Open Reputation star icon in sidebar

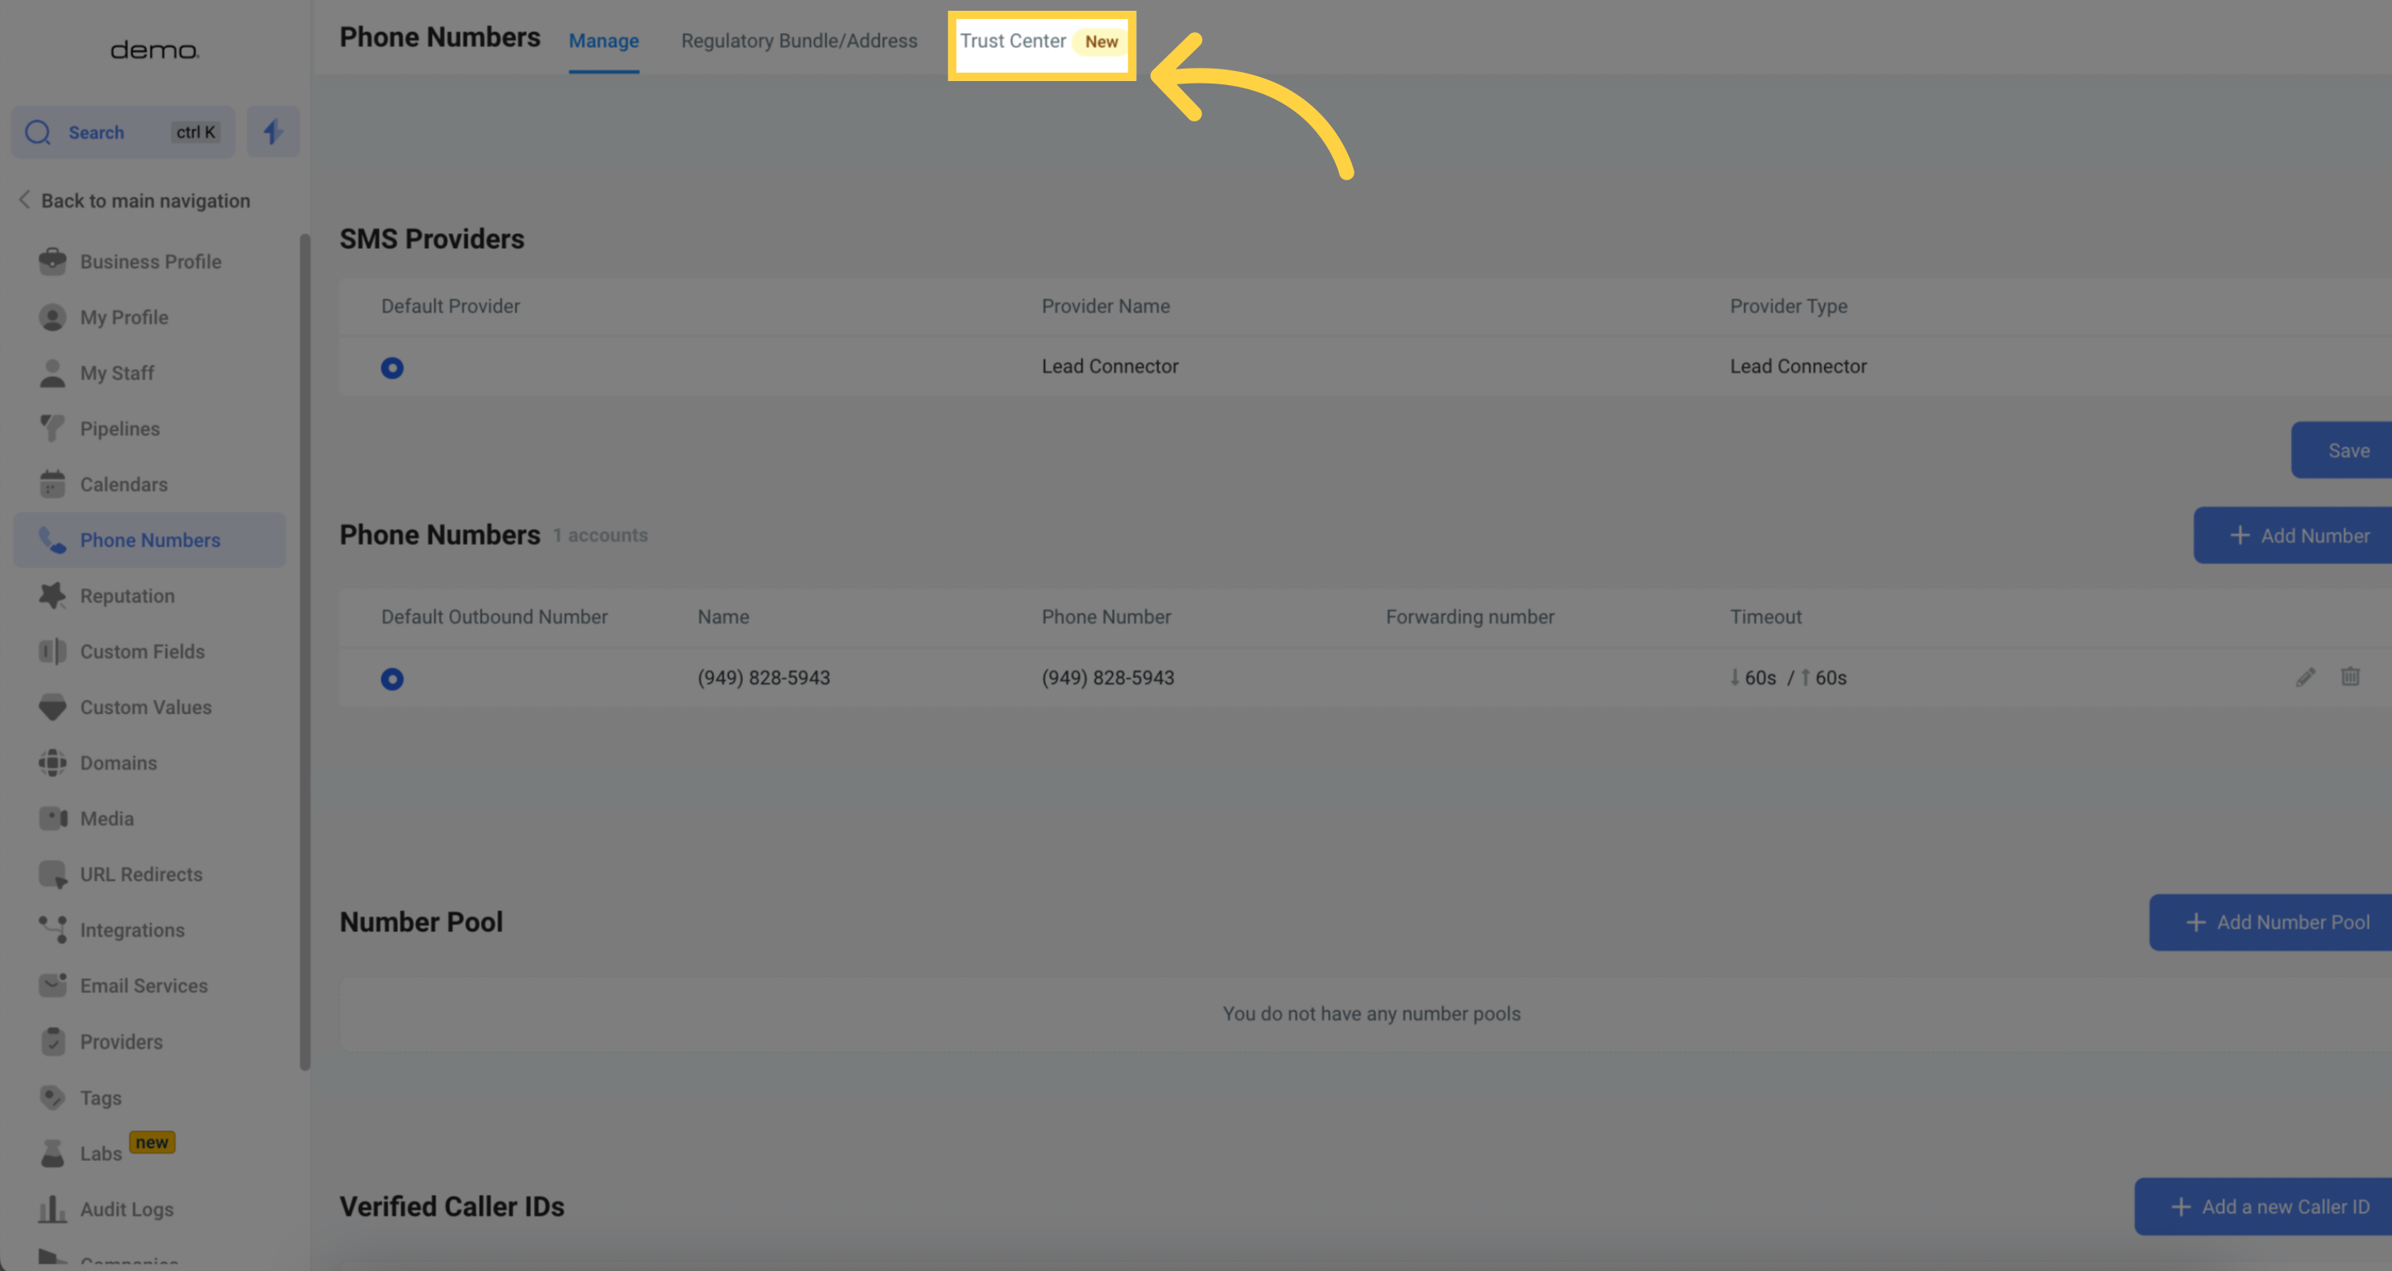[x=52, y=595]
